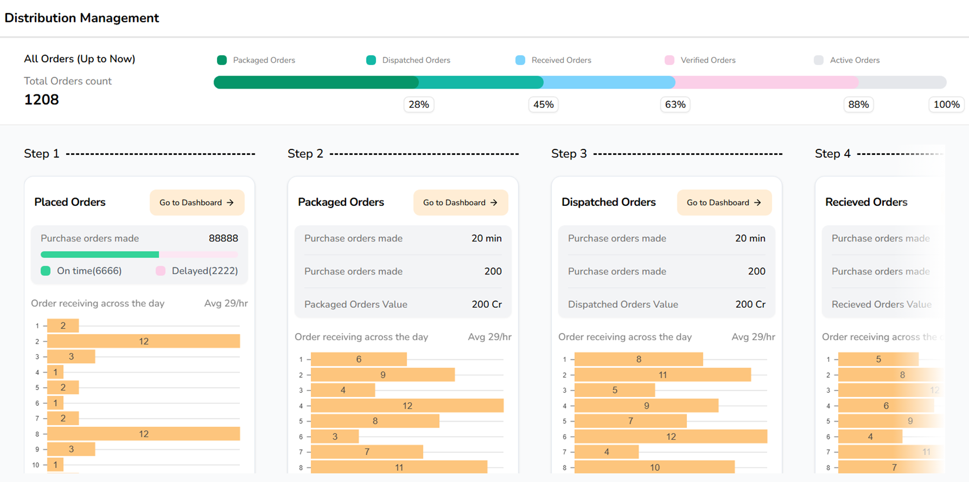Open the Packaged Orders Go to Dashboard button
Image resolution: width=969 pixels, height=482 pixels.
tap(460, 203)
